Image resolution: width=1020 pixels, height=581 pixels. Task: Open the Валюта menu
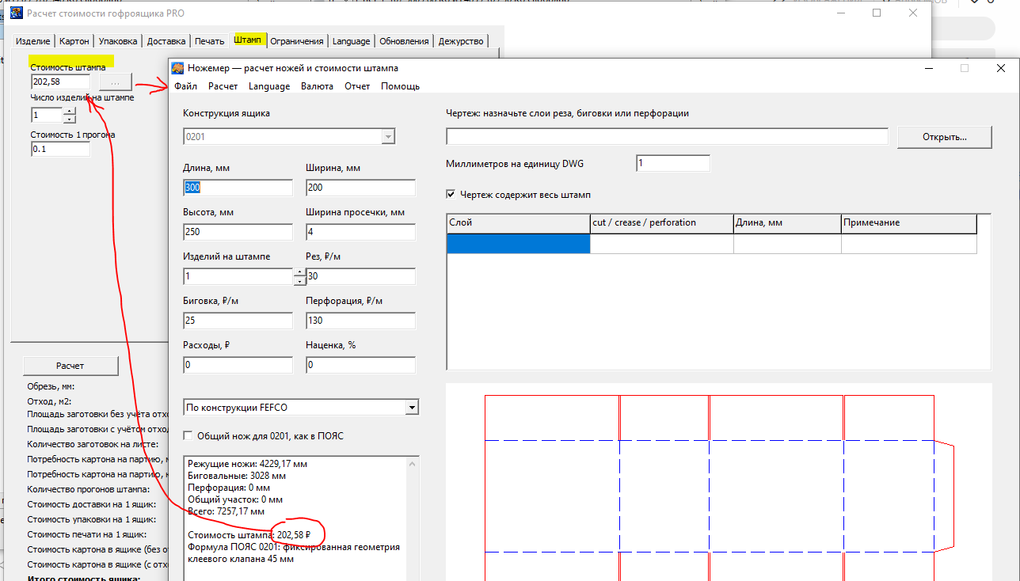(317, 86)
